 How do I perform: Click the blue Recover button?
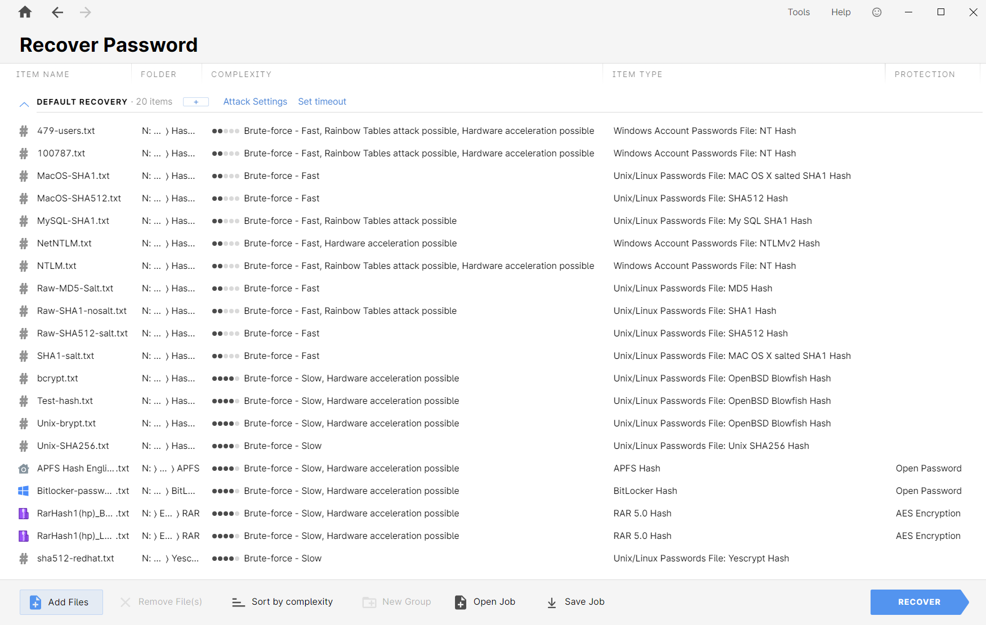(x=919, y=602)
